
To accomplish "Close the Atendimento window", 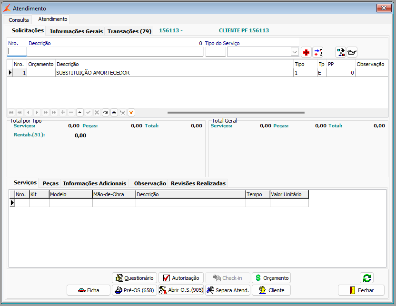I will (384, 8).
